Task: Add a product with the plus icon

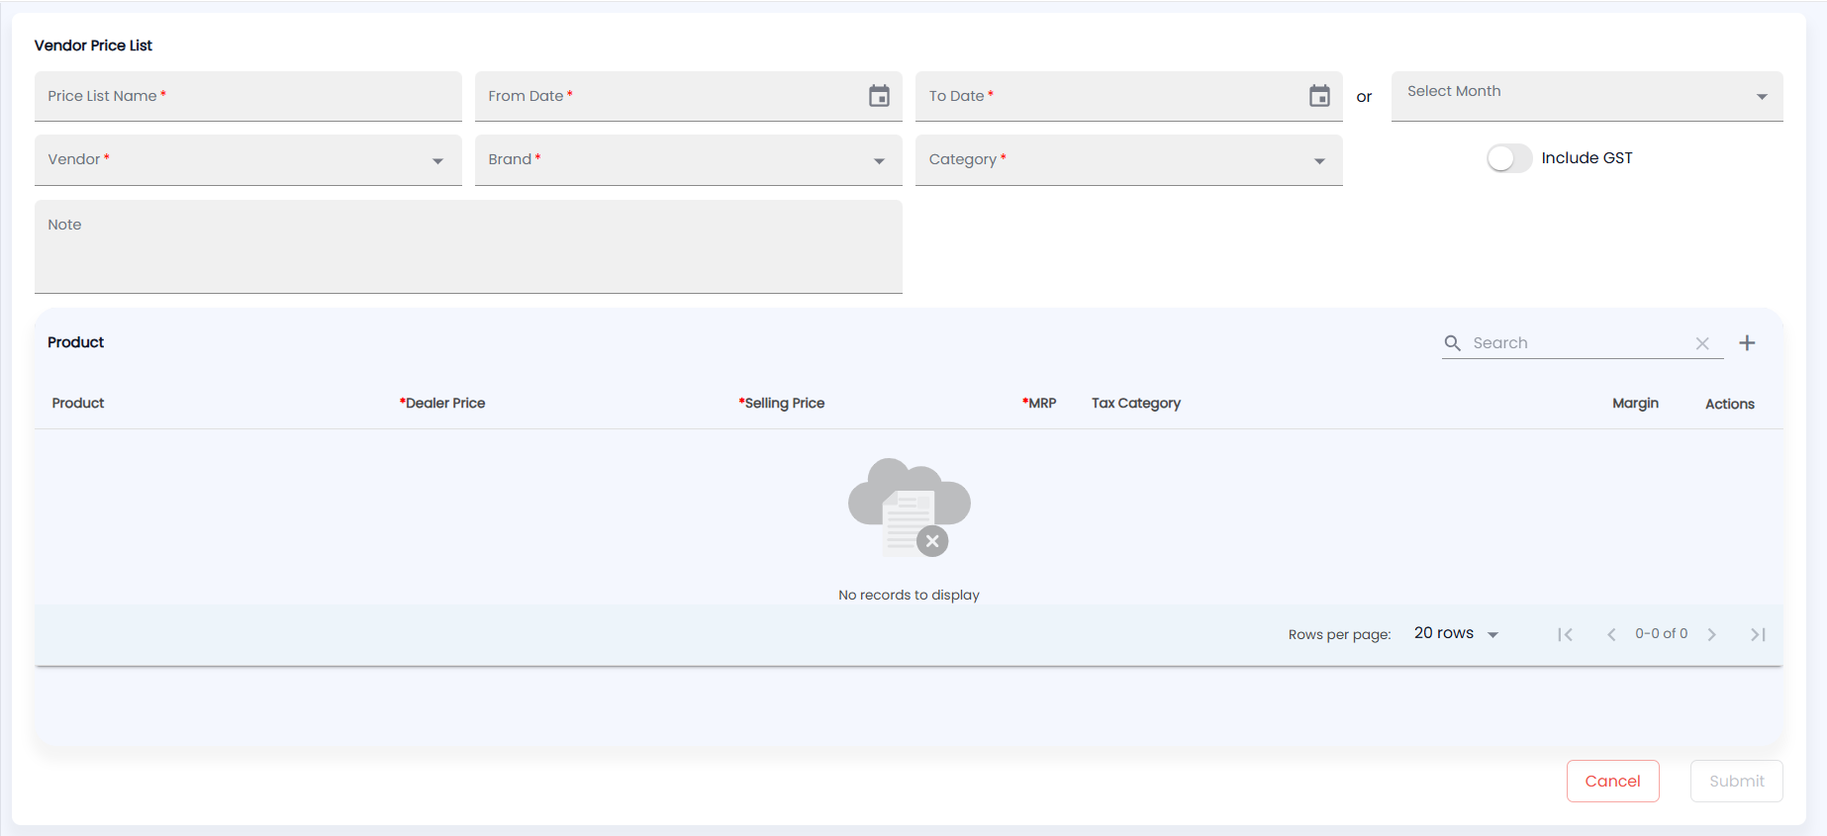Action: [1748, 342]
